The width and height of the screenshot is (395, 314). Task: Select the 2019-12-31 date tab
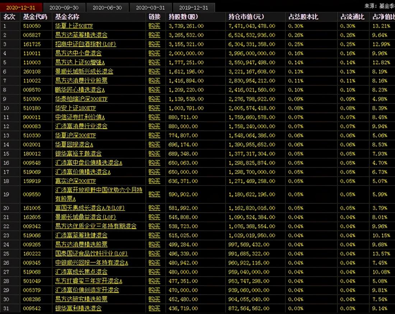(194, 8)
